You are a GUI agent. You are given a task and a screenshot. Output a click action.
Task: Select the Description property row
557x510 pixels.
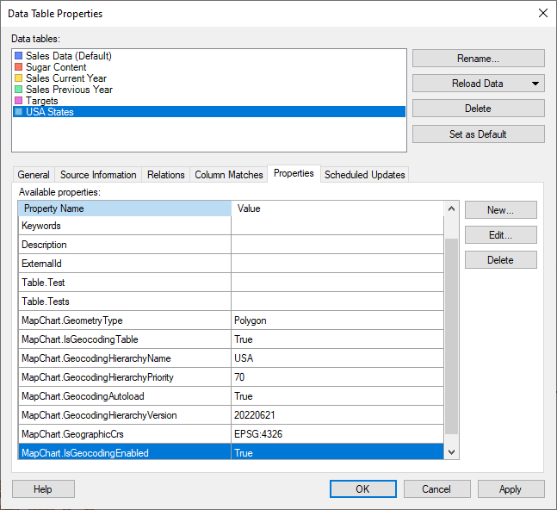231,245
